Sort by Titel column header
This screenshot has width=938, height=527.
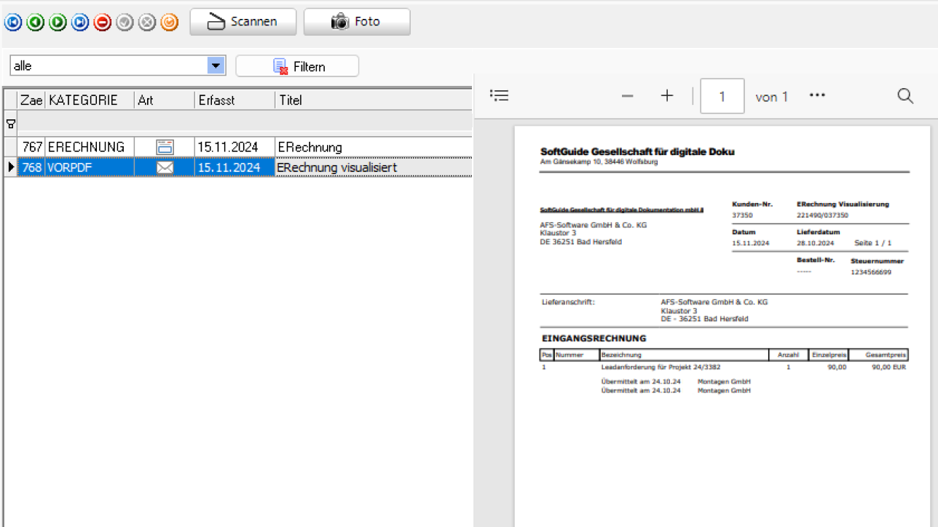tap(374, 100)
